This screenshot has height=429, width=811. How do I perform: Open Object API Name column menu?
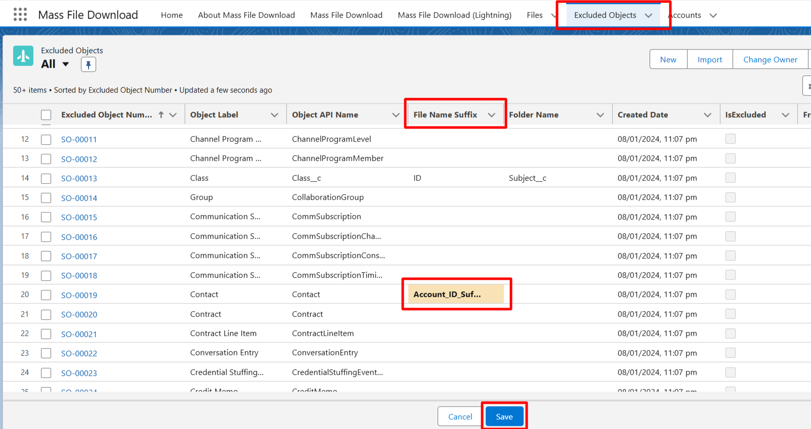(x=396, y=115)
